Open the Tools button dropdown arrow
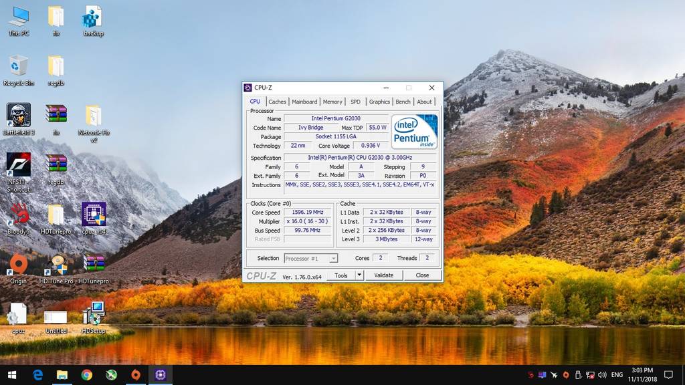This screenshot has height=385, width=685. 359,275
